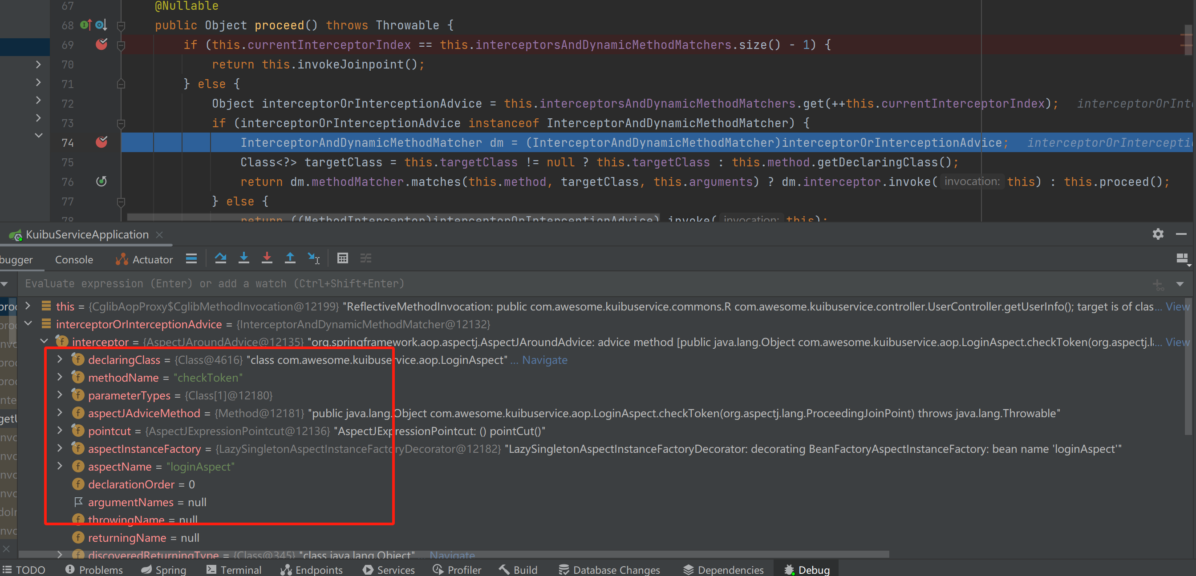Click the Step Into icon
Image resolution: width=1196 pixels, height=576 pixels.
click(x=244, y=258)
